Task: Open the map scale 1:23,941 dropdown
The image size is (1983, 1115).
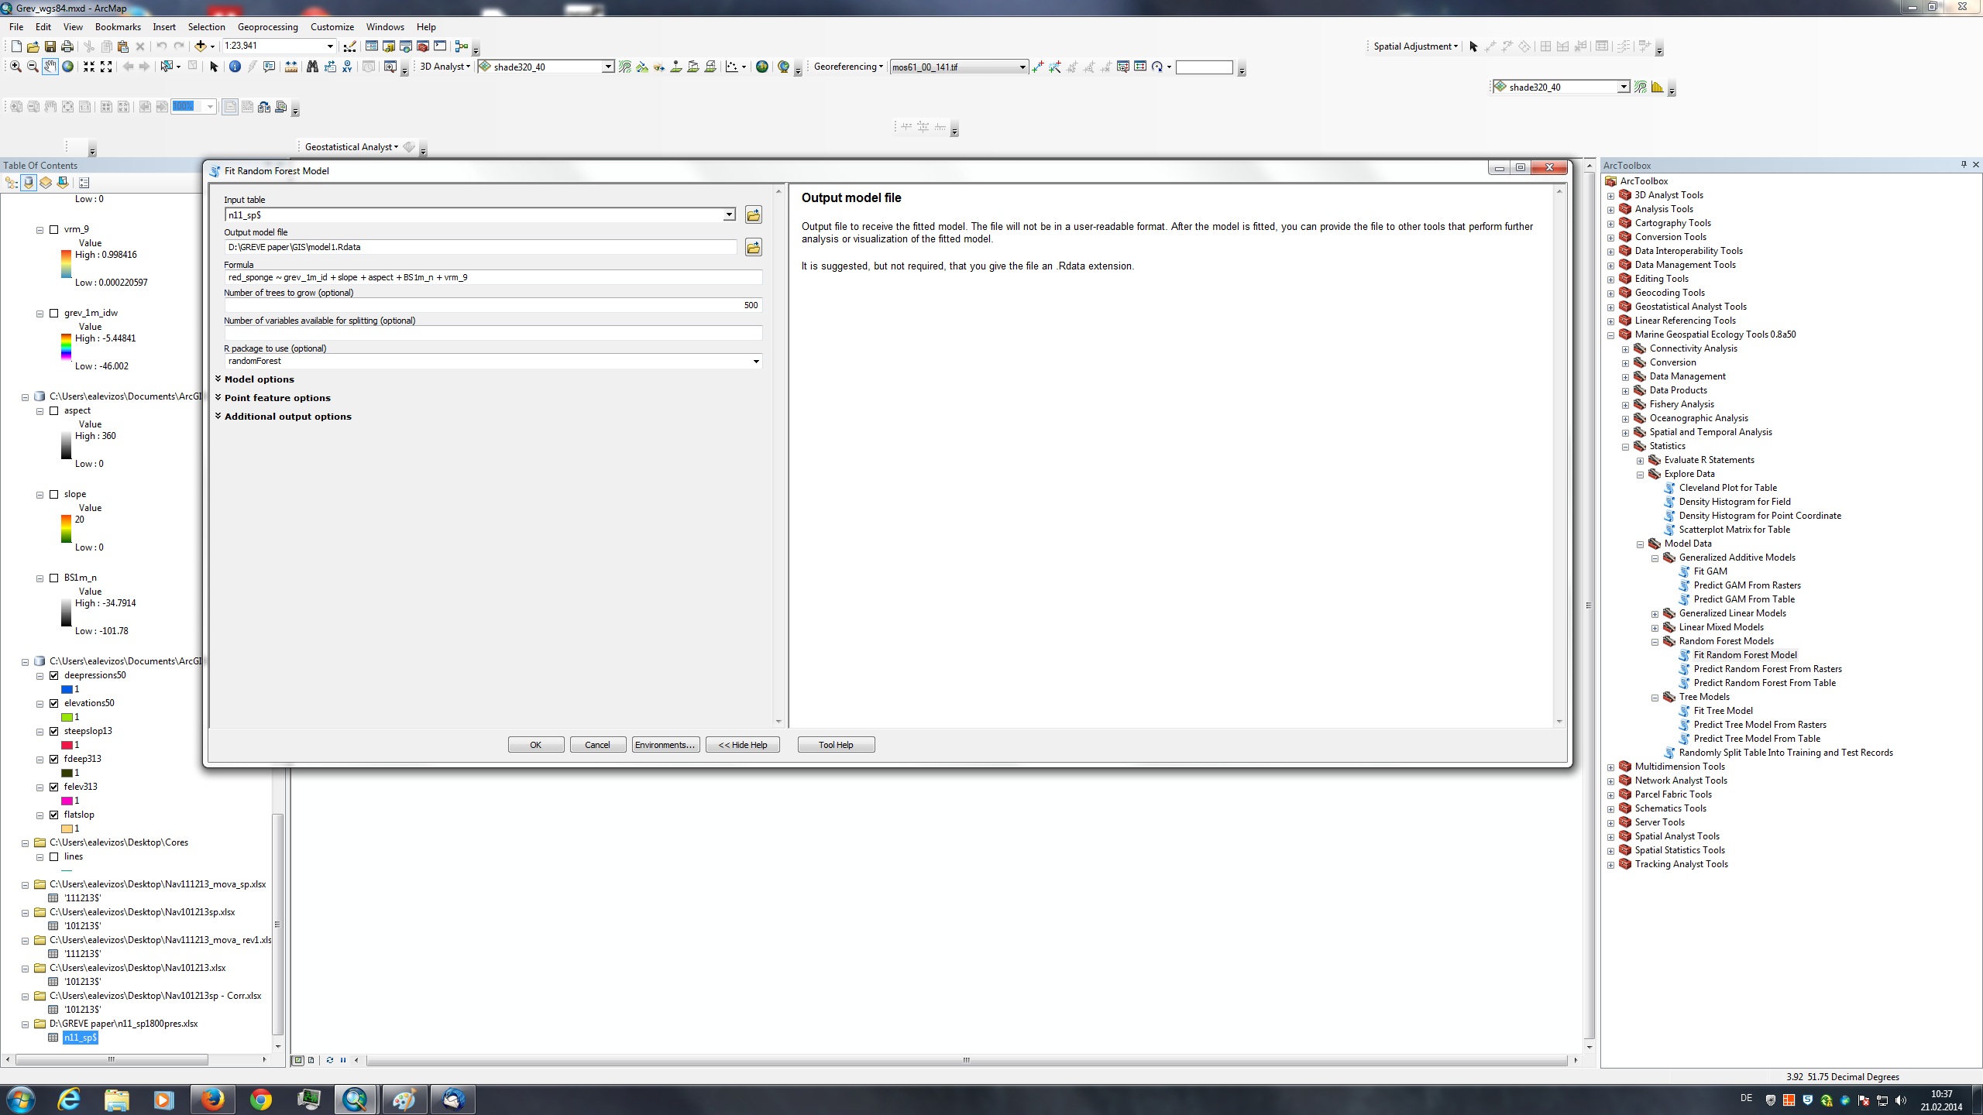Action: point(330,46)
